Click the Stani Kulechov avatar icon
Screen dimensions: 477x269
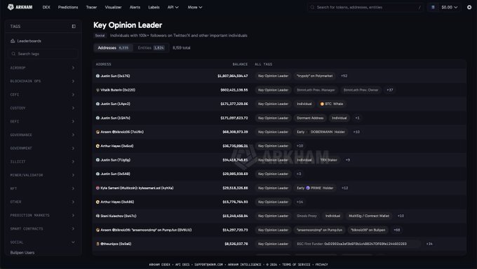pyautogui.click(x=98, y=216)
